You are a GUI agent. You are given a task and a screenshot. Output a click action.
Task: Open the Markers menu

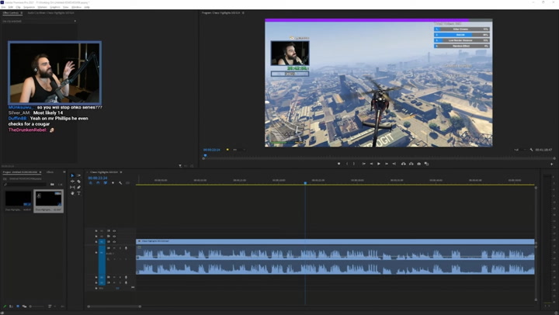point(43,7)
